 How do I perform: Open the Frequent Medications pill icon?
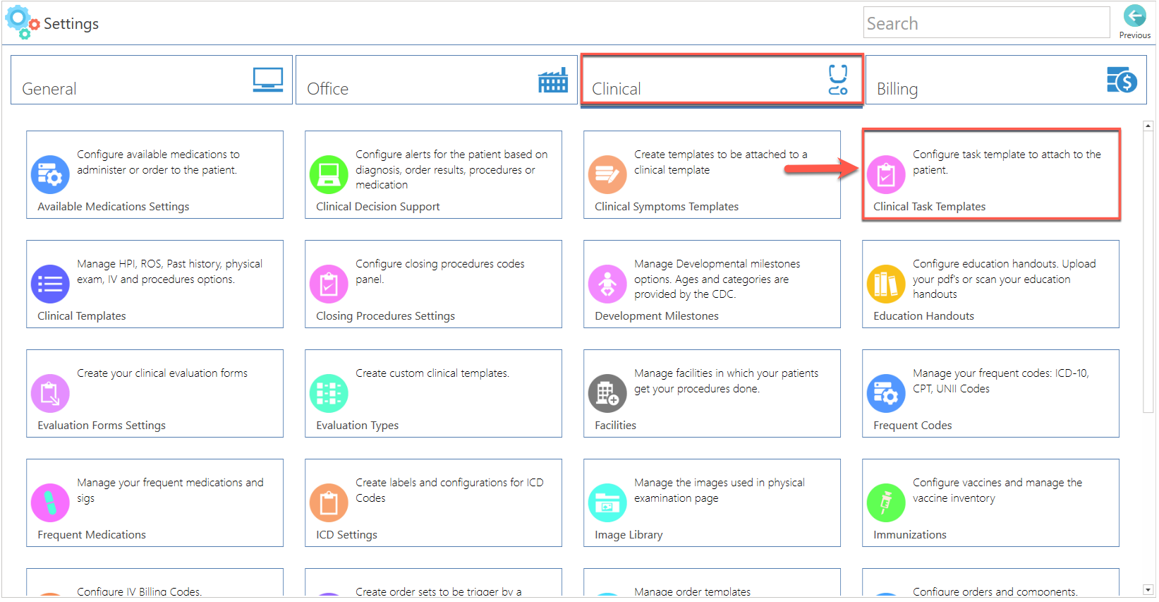tap(50, 502)
